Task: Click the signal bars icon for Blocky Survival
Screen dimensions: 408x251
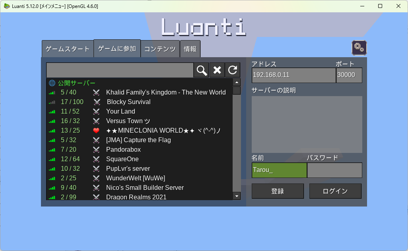Action: pyautogui.click(x=52, y=102)
